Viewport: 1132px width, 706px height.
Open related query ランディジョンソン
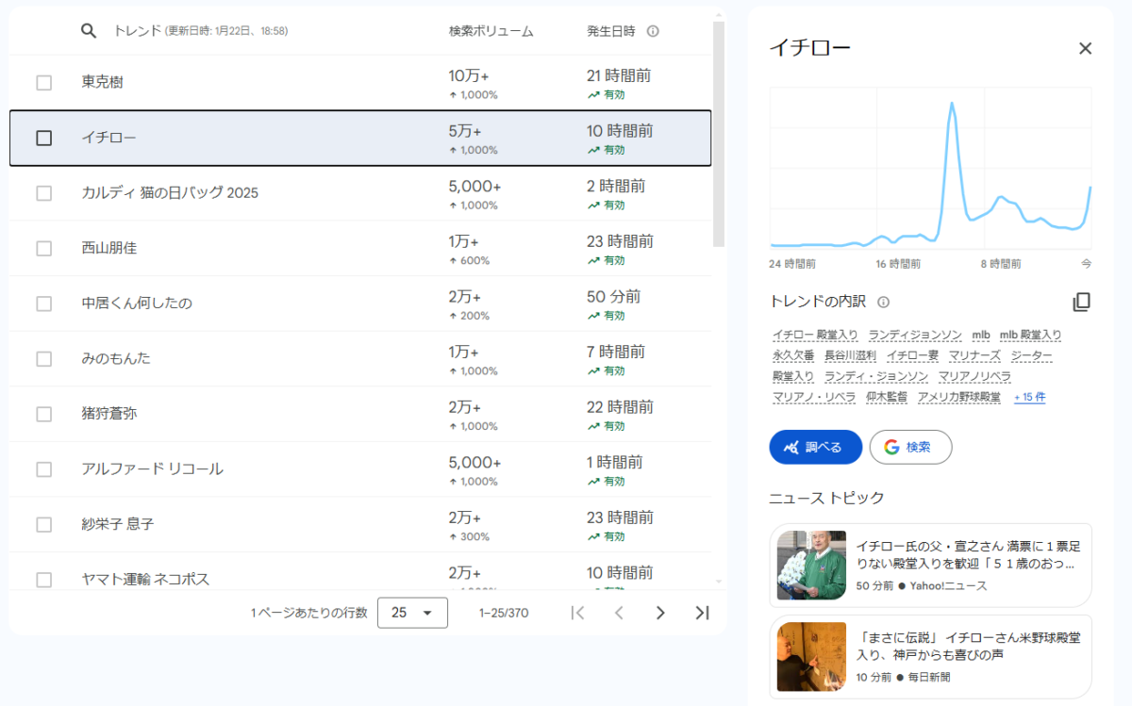coord(915,335)
